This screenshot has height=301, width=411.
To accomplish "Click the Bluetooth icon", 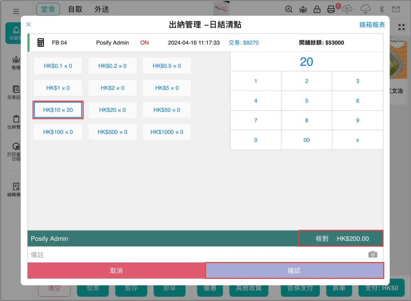I will pyautogui.click(x=381, y=9).
